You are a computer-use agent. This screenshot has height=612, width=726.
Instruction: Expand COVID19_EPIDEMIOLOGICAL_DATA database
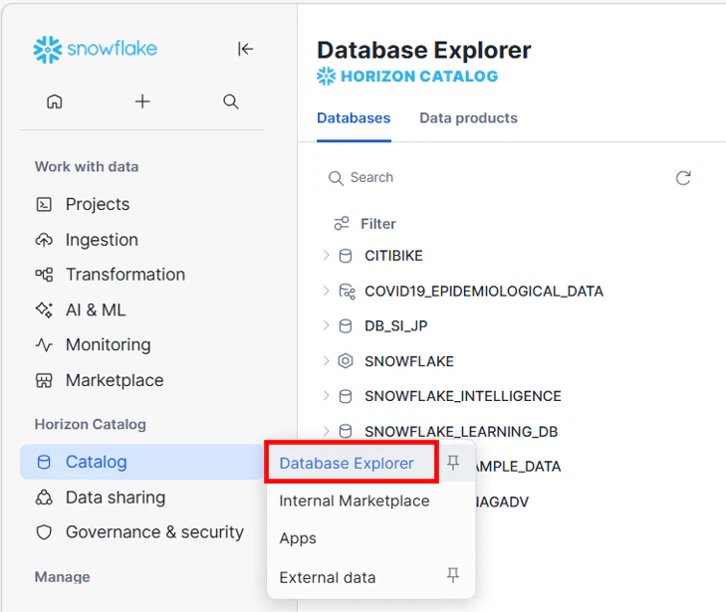[x=327, y=291]
